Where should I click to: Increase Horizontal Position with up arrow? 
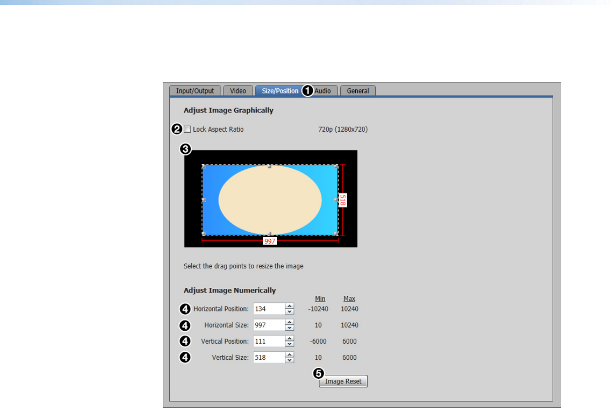(x=289, y=306)
